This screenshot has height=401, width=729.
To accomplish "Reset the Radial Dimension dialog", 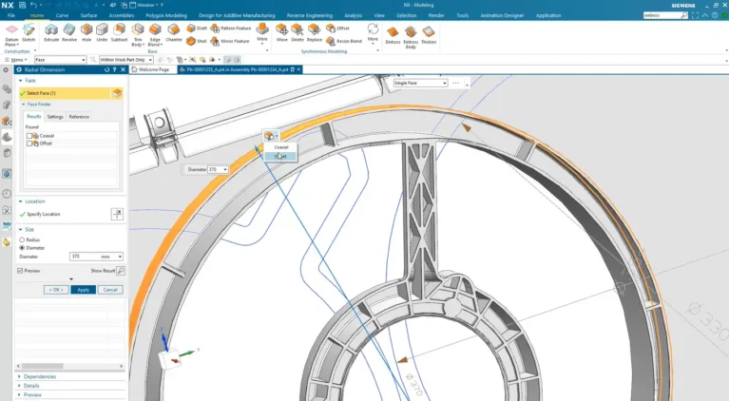I will tap(106, 69).
